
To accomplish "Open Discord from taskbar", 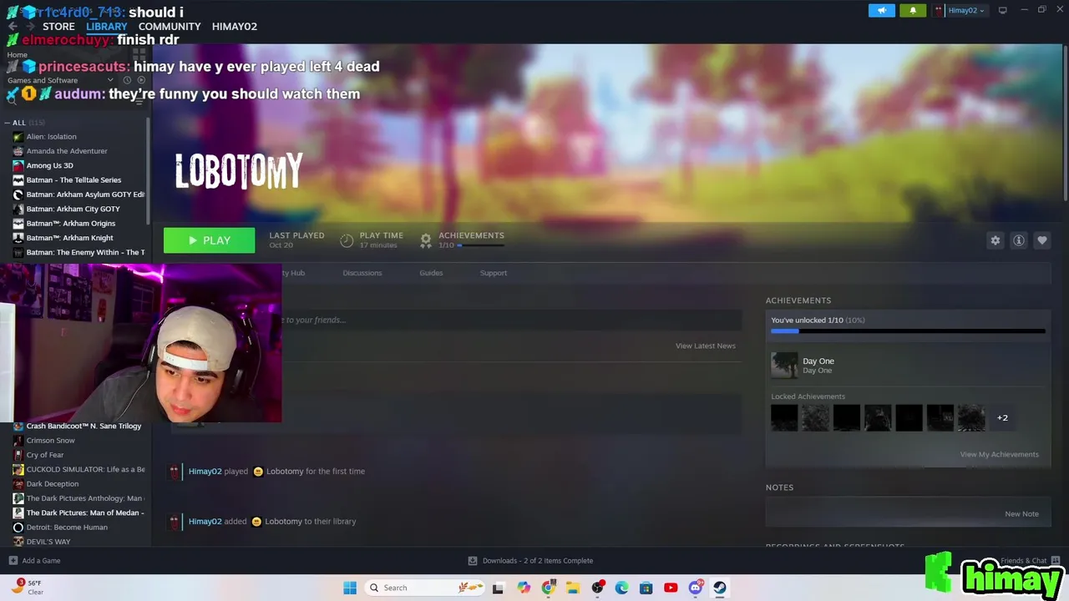I will point(695,588).
